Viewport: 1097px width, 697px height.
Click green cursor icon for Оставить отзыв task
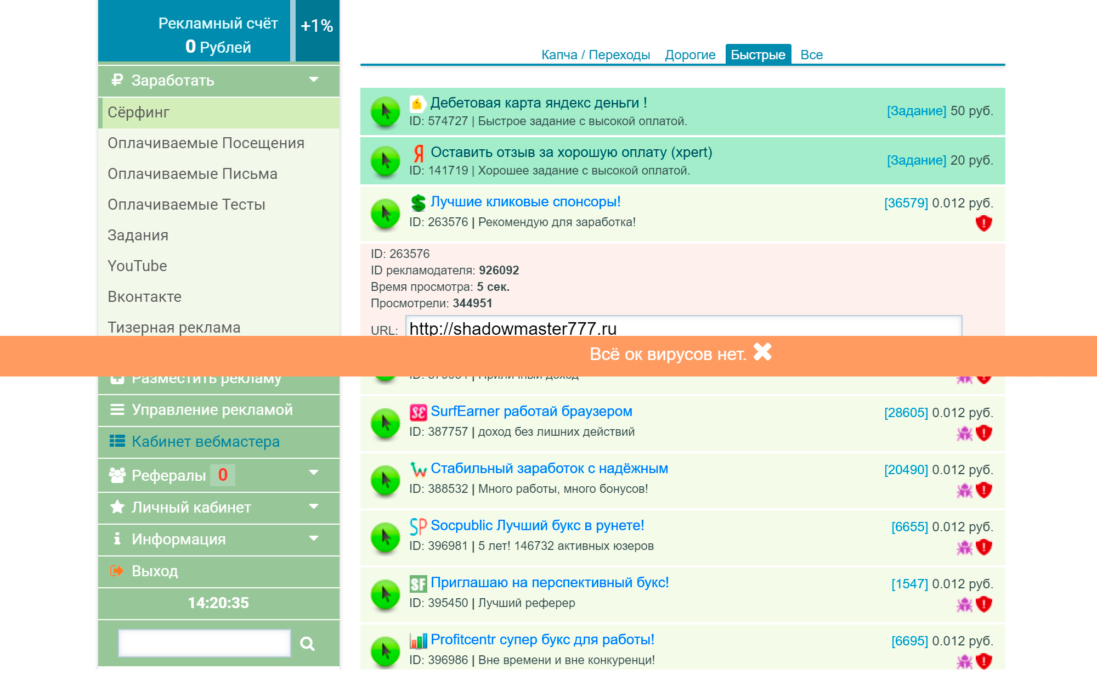click(x=386, y=161)
